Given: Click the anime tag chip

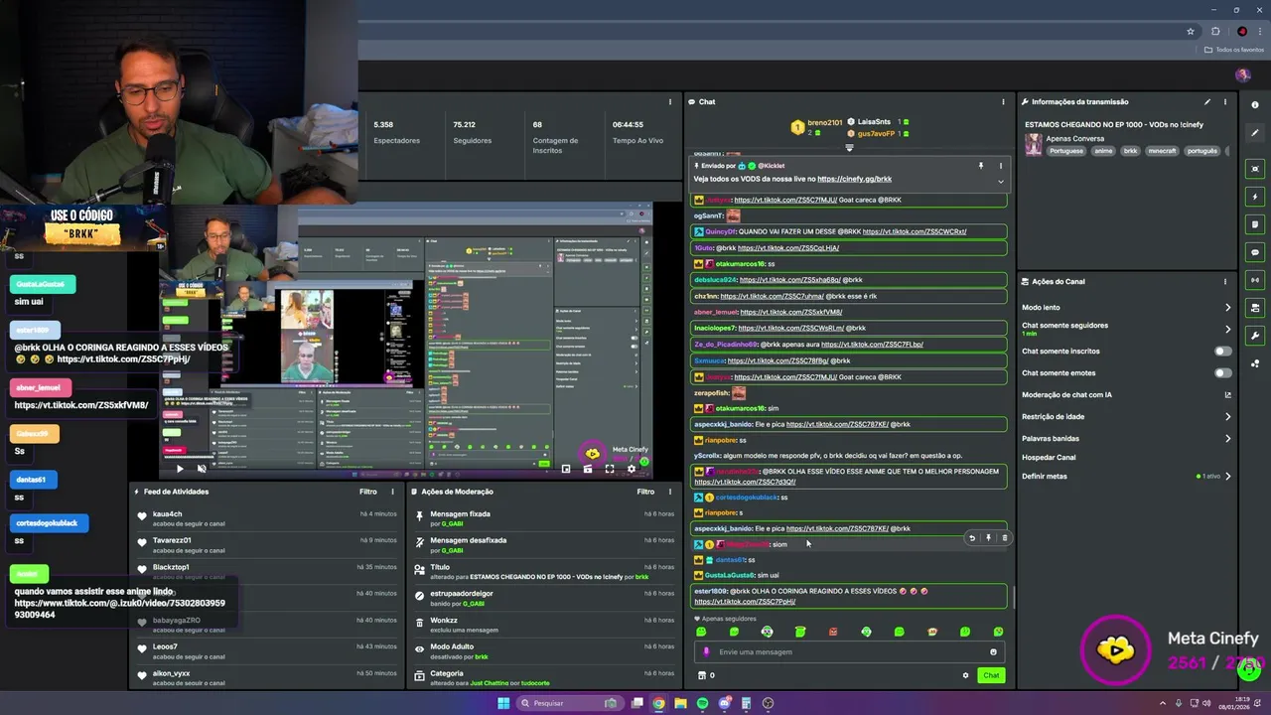Looking at the screenshot, I should point(1103,151).
